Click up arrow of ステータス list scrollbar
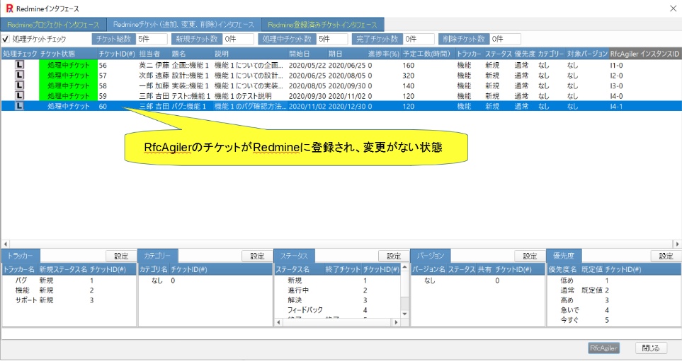The image size is (682, 361). click(x=404, y=267)
